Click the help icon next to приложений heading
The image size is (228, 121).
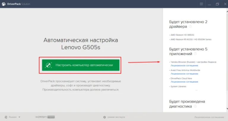(x=195, y=54)
